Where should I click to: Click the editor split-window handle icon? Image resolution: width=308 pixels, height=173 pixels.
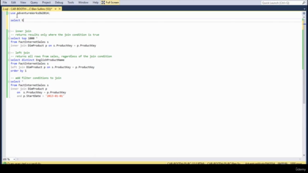[304, 13]
